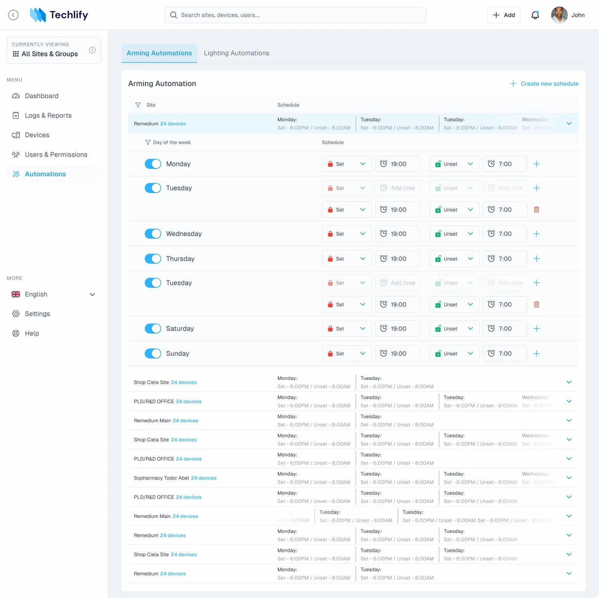Toggle the Sunday schedule switch
Viewport: 599px width, 598px height.
click(153, 354)
